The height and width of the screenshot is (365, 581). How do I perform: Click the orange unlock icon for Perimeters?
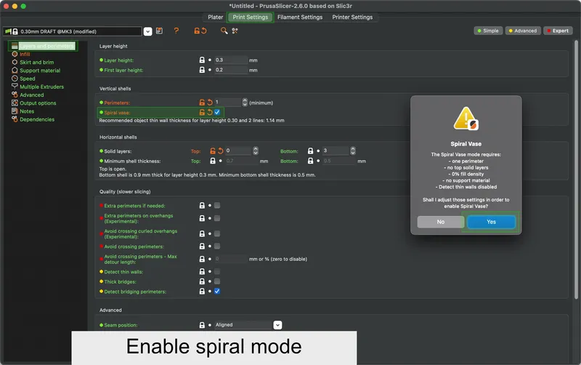coord(202,103)
